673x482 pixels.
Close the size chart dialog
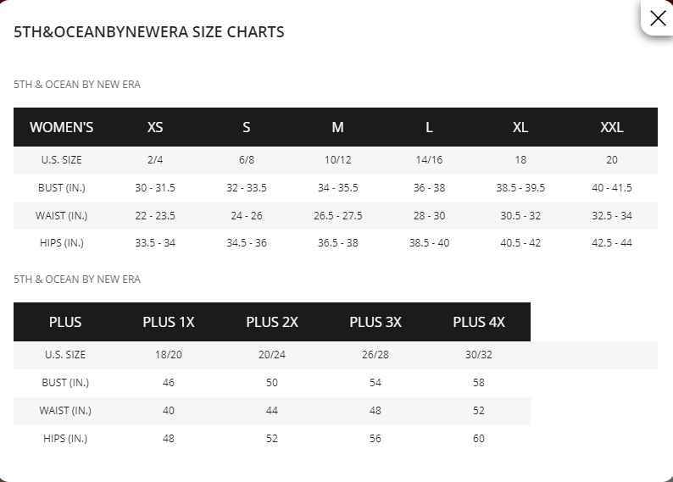click(658, 18)
